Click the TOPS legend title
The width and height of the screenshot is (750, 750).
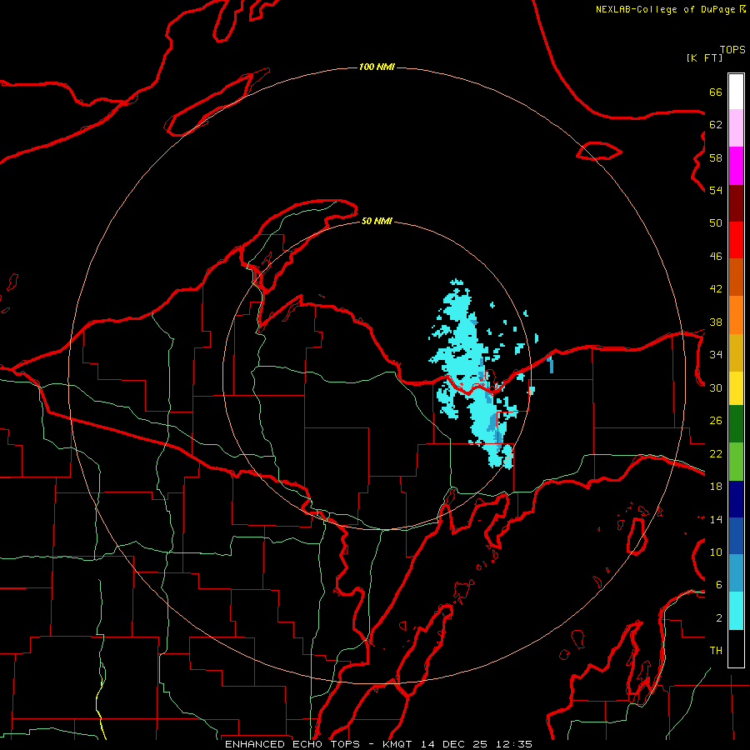(x=732, y=49)
